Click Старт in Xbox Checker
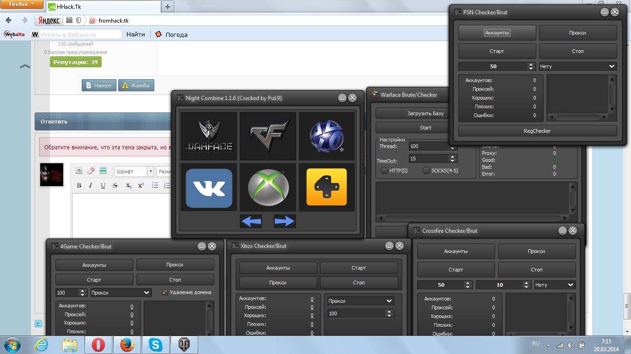 [x=359, y=268]
